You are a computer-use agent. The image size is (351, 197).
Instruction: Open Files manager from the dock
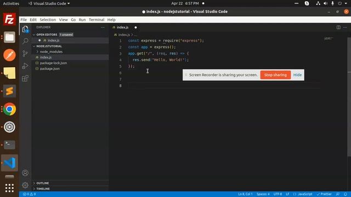[9, 37]
